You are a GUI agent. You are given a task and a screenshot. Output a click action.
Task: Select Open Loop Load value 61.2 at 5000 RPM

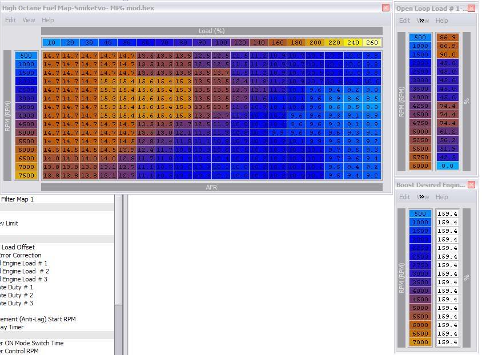[x=448, y=131]
